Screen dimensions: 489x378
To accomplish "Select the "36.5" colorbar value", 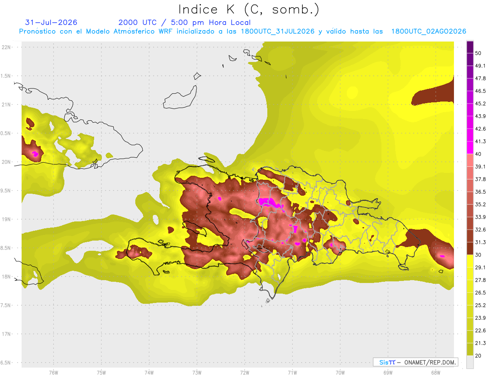I will pos(480,192).
